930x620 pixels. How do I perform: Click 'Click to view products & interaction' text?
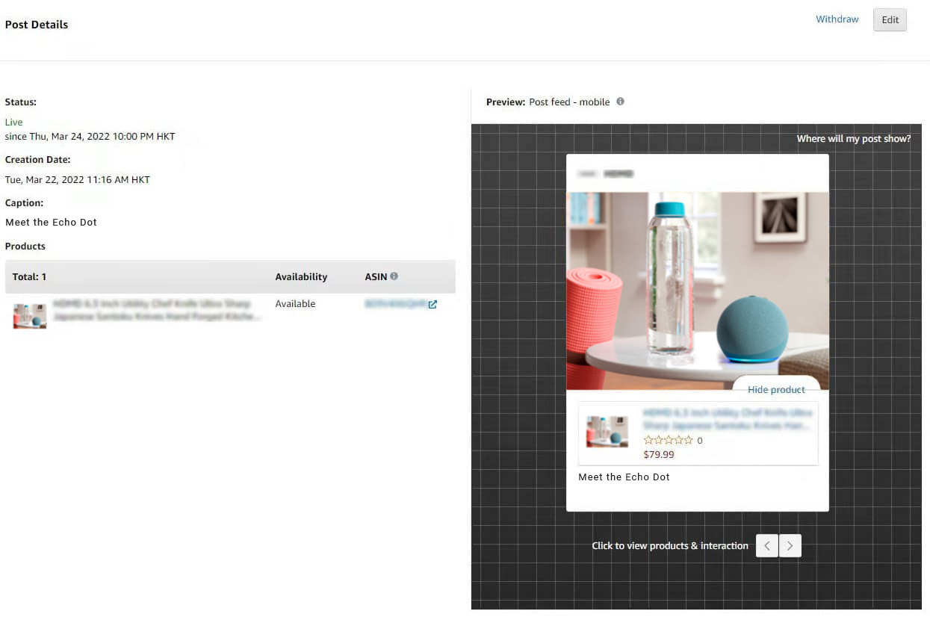670,546
